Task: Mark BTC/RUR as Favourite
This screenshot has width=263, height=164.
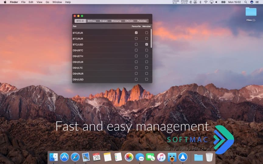Action: [x=136, y=39]
